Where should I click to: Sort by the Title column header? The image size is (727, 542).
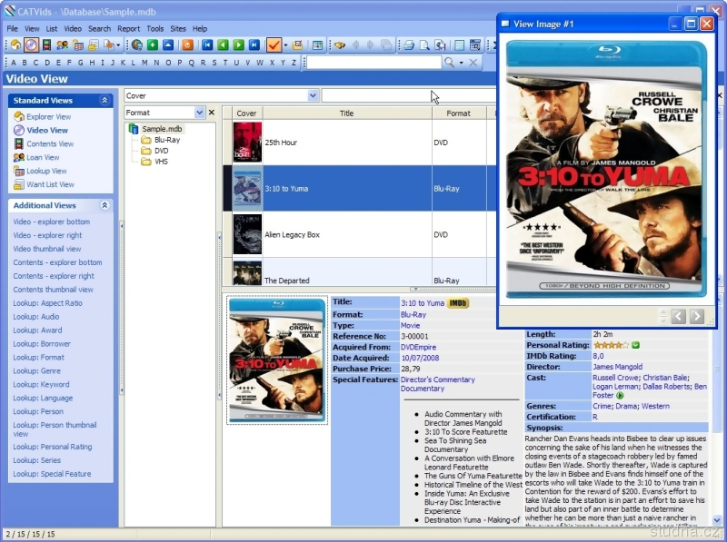click(x=347, y=113)
